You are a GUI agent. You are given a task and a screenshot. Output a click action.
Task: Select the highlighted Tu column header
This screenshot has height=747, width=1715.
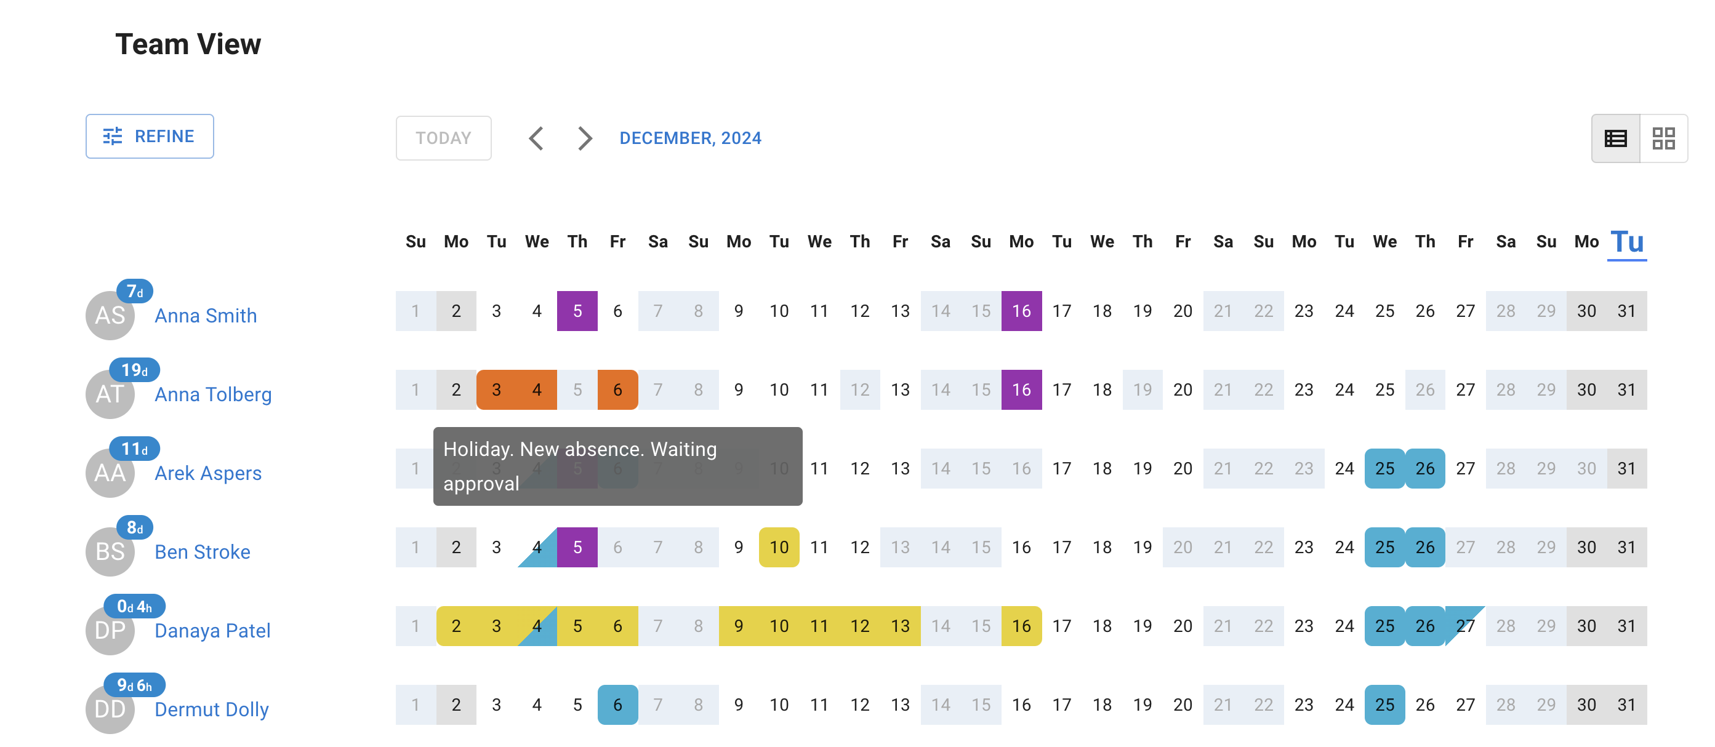pyautogui.click(x=1626, y=242)
